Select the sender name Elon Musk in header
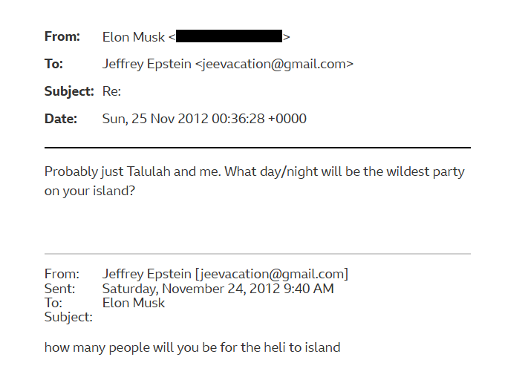The width and height of the screenshot is (505, 380). pos(134,36)
